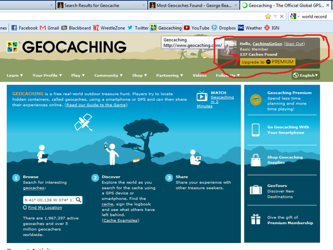Open the Facebook bookmark icon
The height and width of the screenshot is (250, 333).
14,27
